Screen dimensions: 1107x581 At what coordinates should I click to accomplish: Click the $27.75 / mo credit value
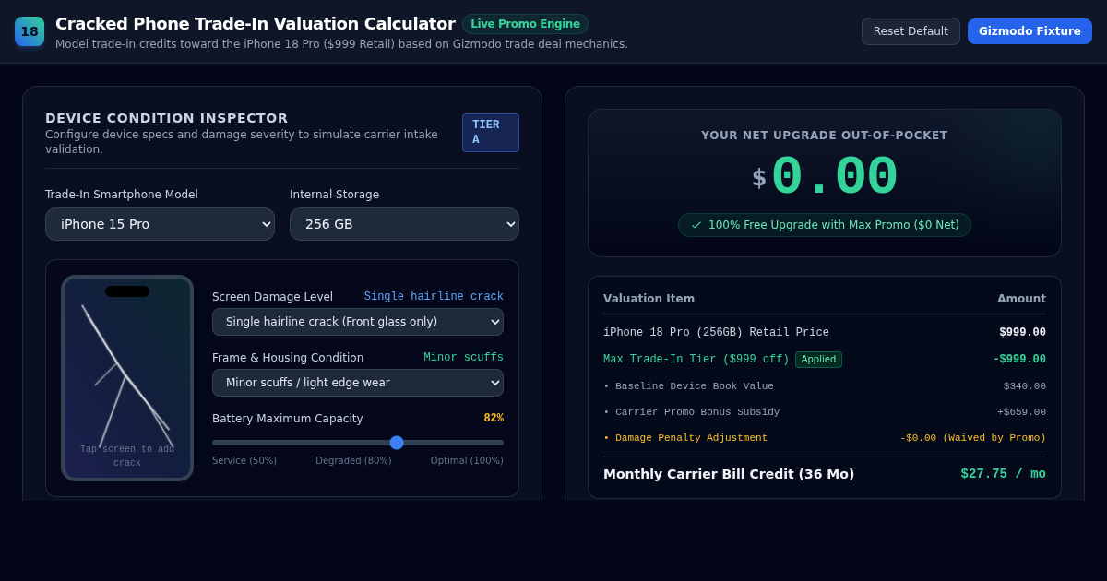click(1004, 474)
